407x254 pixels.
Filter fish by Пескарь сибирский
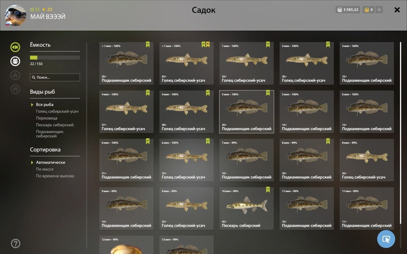click(55, 125)
